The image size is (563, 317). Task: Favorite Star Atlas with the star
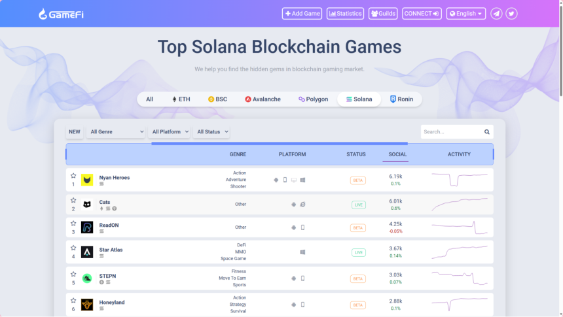[73, 248]
